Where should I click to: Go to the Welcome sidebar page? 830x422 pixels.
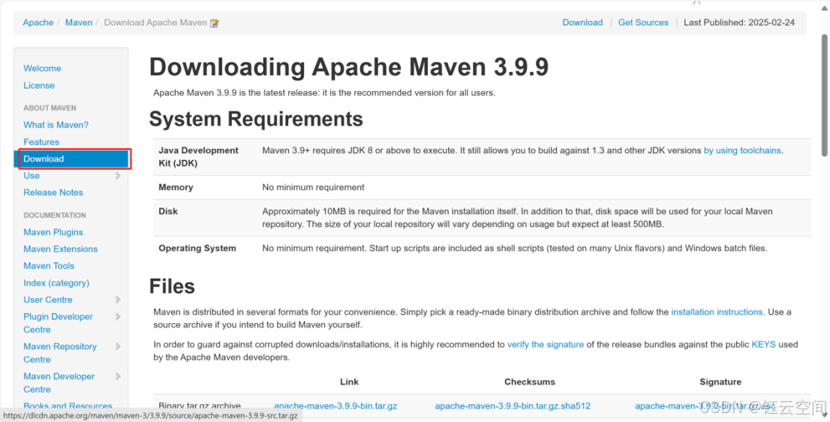pyautogui.click(x=42, y=68)
